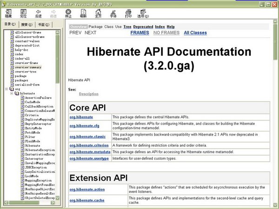279x209 pixels.
Task: Click the Hide (隐藏) toolbar icon
Action: point(8,12)
